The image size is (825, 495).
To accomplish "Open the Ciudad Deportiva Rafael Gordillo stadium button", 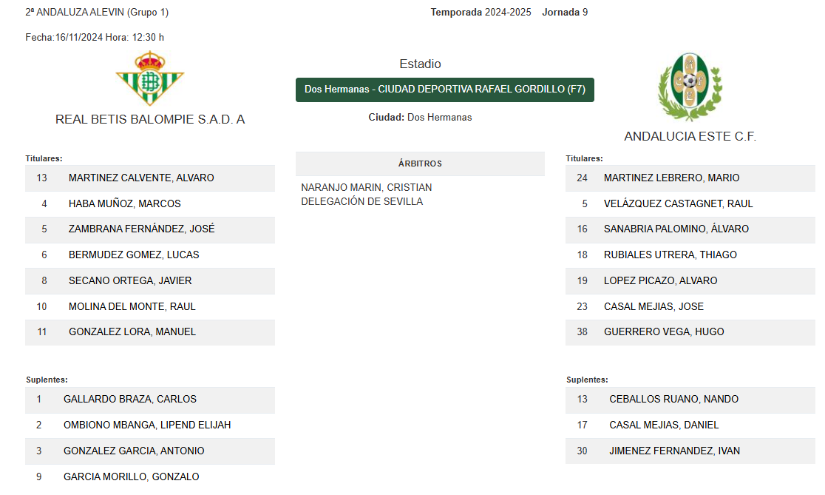I will point(444,90).
